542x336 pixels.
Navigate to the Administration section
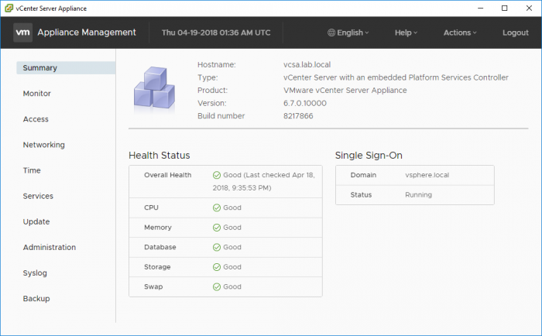[x=50, y=247]
